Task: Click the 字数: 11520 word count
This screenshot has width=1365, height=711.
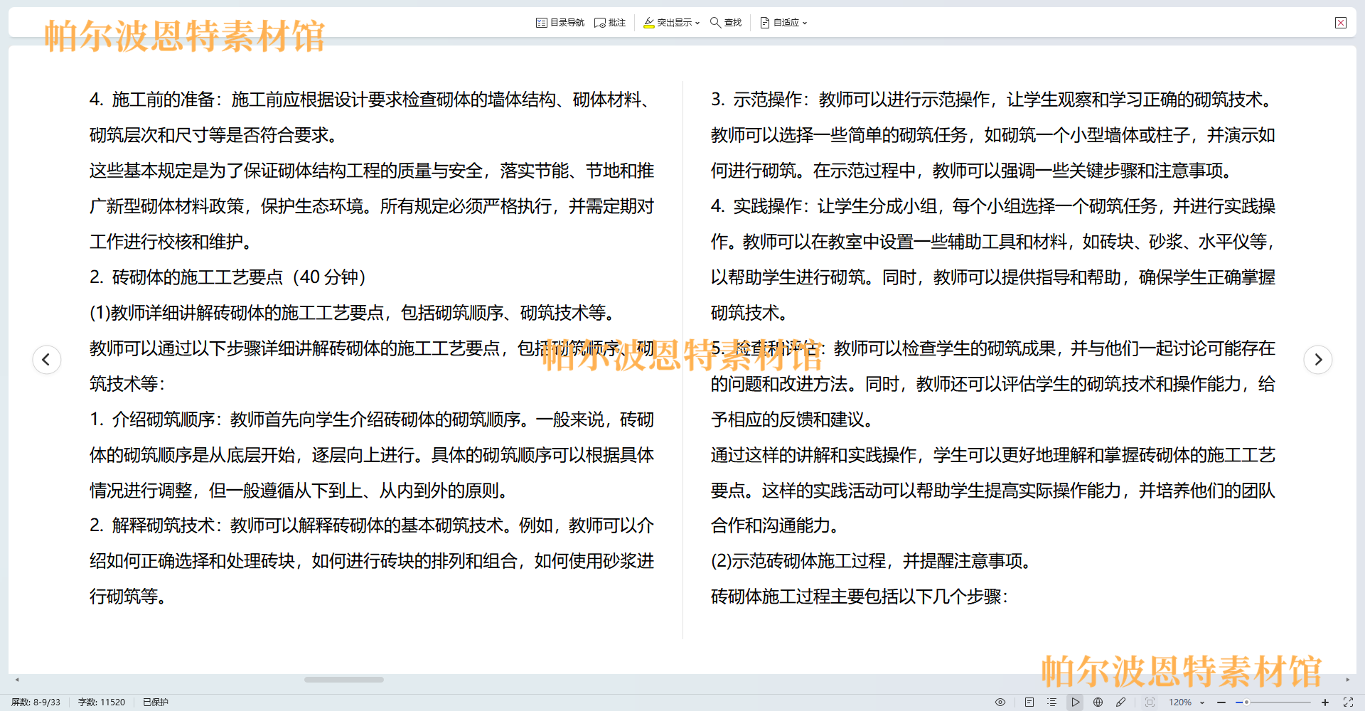Action: click(102, 702)
